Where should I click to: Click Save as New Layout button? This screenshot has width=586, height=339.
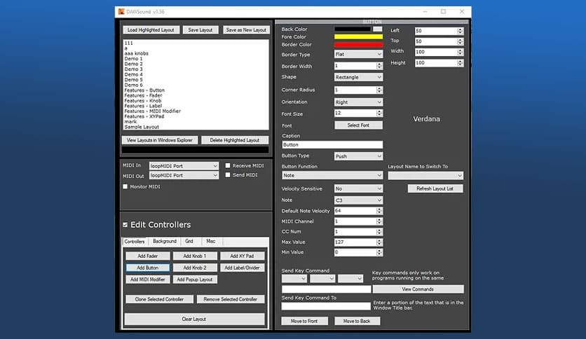pyautogui.click(x=246, y=30)
